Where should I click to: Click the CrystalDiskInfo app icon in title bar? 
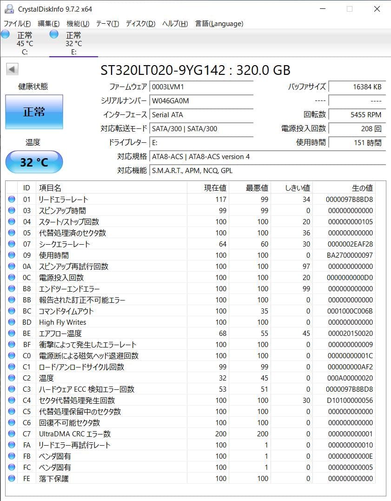coord(9,9)
